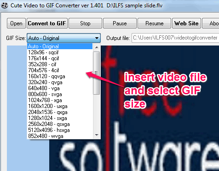Pause the conversion

click(120, 23)
